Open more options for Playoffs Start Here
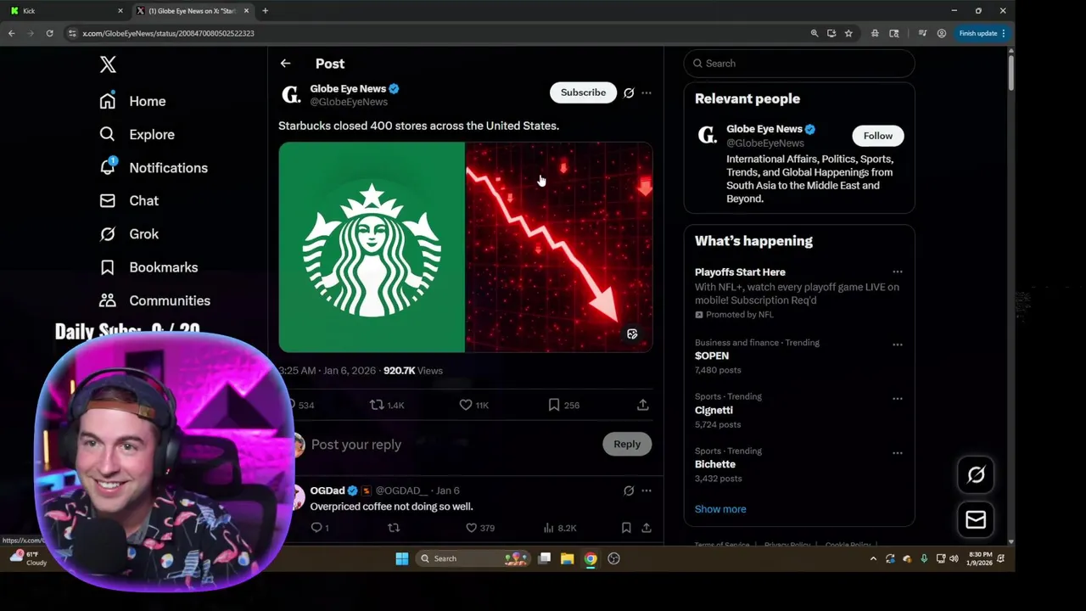Viewport: 1086px width, 611px height. [x=898, y=272]
